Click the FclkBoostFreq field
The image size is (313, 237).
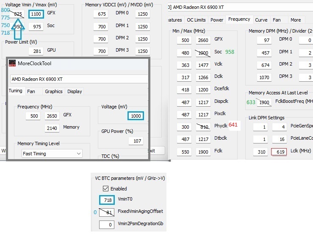pos(264,102)
